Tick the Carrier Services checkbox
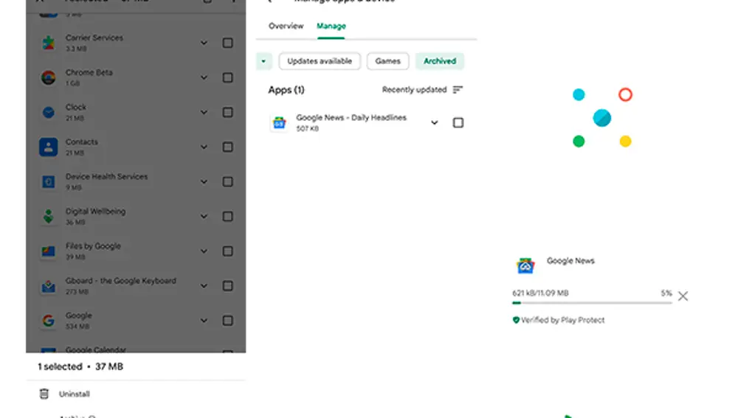738x418 pixels. (227, 43)
